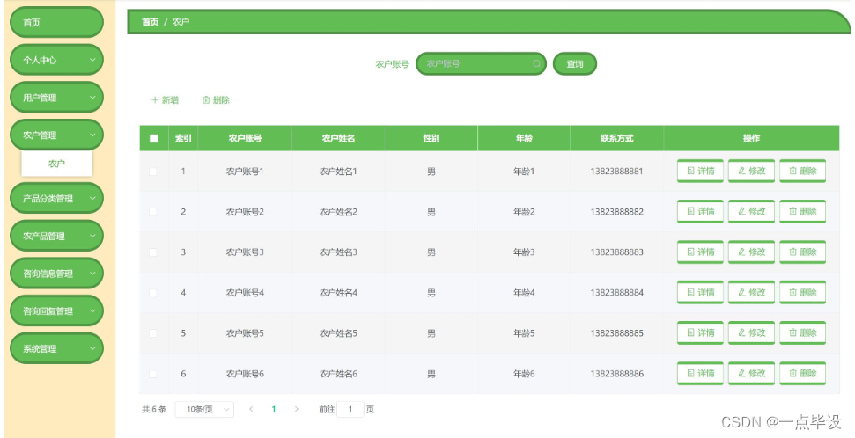Open 详情 for 农户账号4 row
Image resolution: width=855 pixels, height=438 pixels.
(x=700, y=293)
